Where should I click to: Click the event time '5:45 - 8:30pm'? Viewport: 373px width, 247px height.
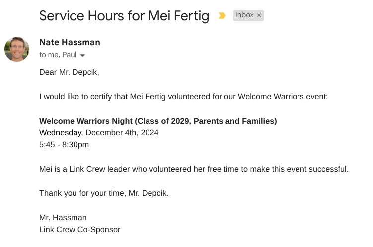tap(64, 145)
